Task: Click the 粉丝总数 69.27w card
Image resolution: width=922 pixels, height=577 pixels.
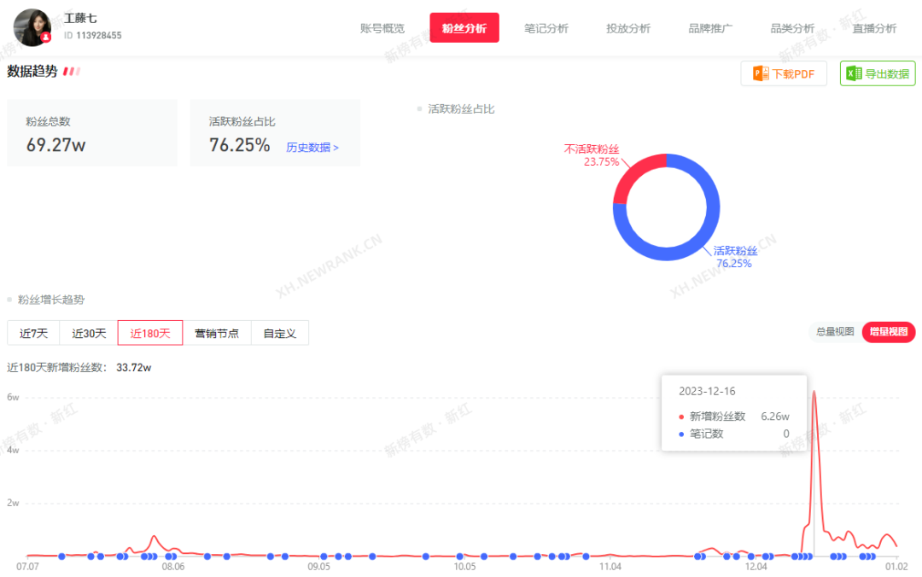Action: (91, 133)
